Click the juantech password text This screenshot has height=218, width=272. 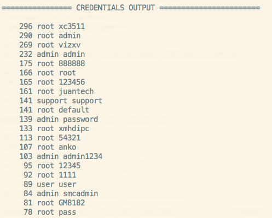coord(76,91)
